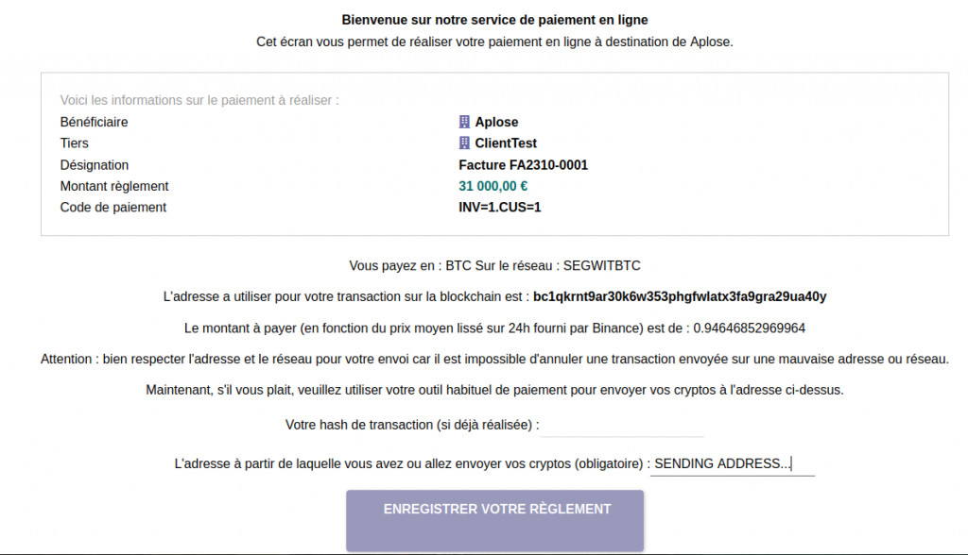Click the Bénéficiaire label
The width and height of the screenshot is (968, 555).
(94, 122)
